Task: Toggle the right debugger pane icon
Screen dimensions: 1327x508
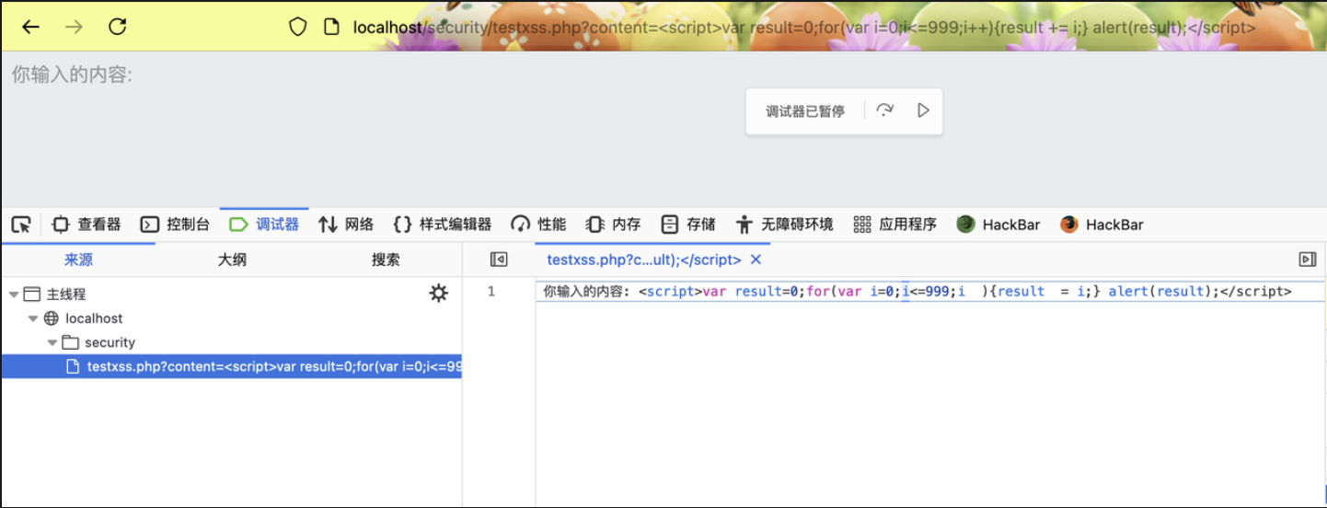Action: (x=1307, y=260)
